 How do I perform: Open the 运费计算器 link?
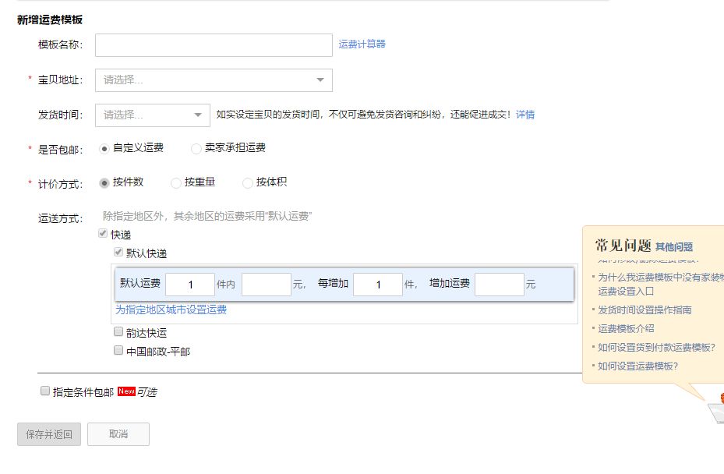coord(362,44)
